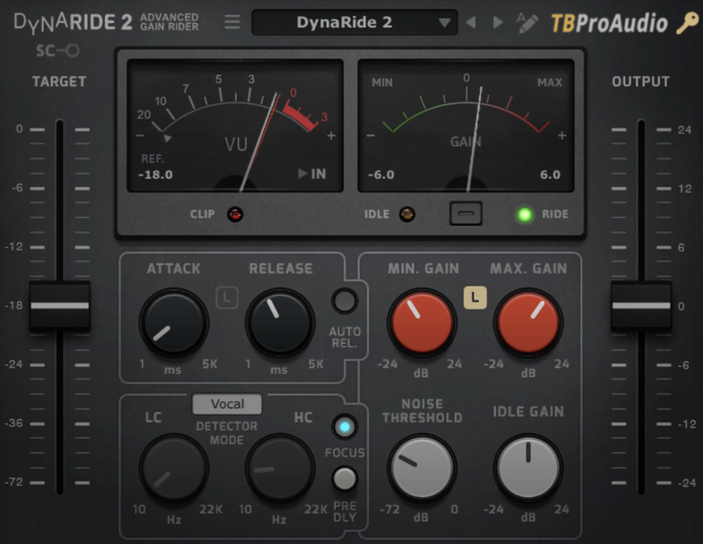Toggle the SC sidechain switch
Viewport: 703px width, 544px height.
click(58, 51)
